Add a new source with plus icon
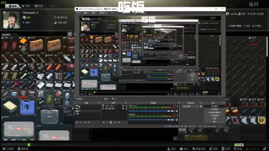Image resolution: width=269 pixels, height=151 pixels. click(104, 122)
